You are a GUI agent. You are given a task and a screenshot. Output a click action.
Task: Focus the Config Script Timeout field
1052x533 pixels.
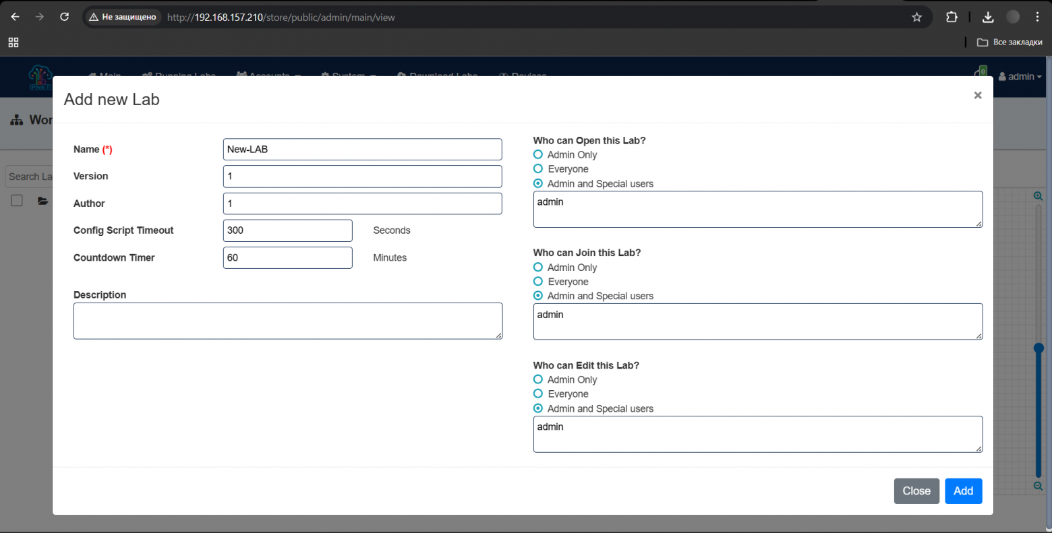288,230
